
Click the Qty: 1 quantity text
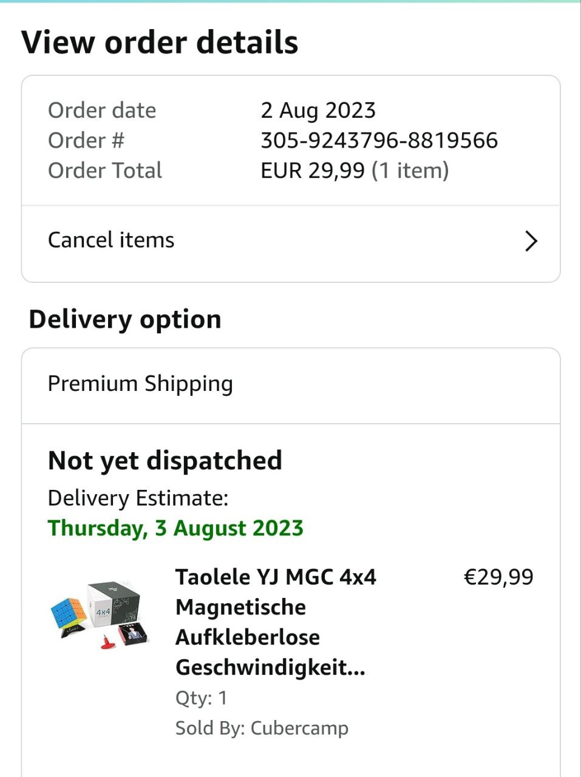click(202, 698)
